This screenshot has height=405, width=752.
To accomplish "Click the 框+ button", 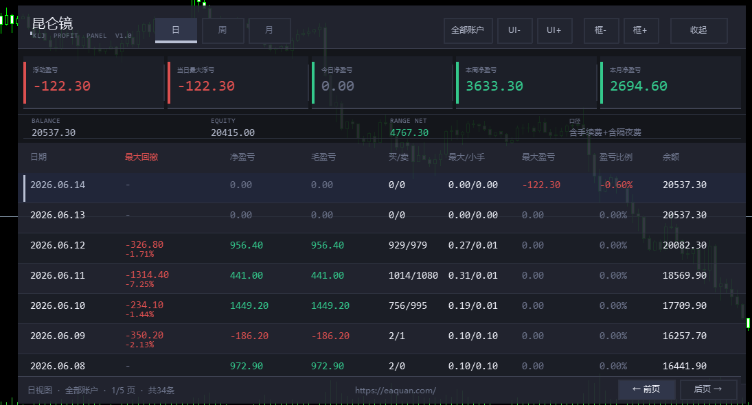I will pos(641,30).
